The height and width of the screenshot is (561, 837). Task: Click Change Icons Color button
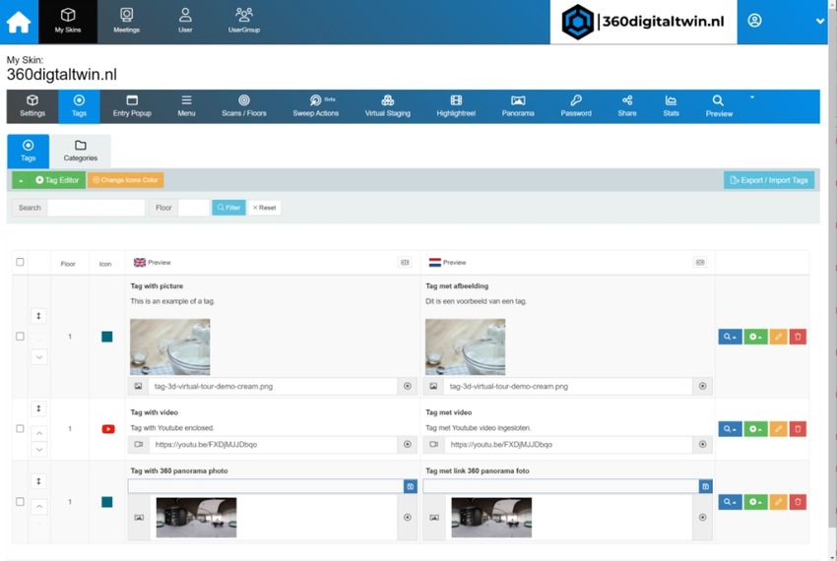point(125,180)
